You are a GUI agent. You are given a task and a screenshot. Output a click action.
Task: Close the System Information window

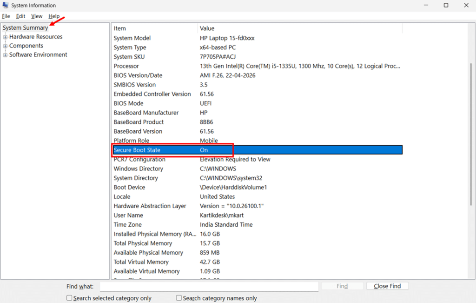[466, 5]
